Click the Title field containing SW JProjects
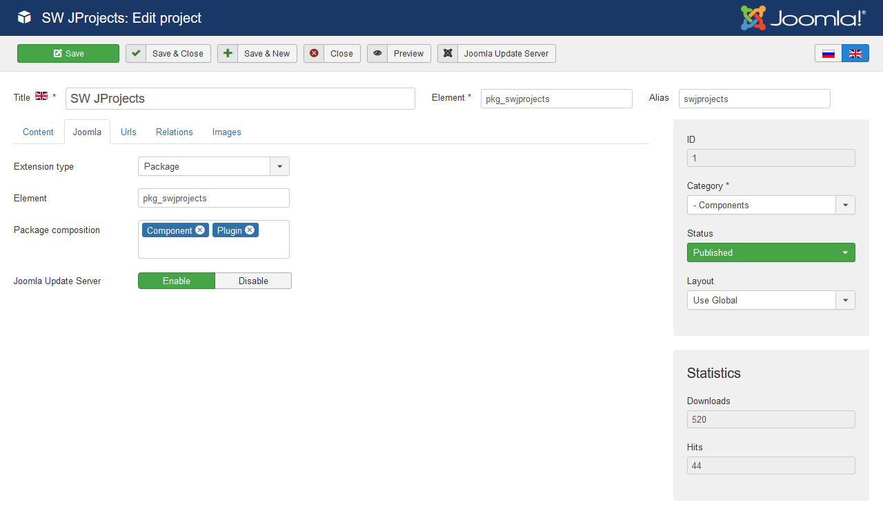Screen dimensions: 883x520 240,99
